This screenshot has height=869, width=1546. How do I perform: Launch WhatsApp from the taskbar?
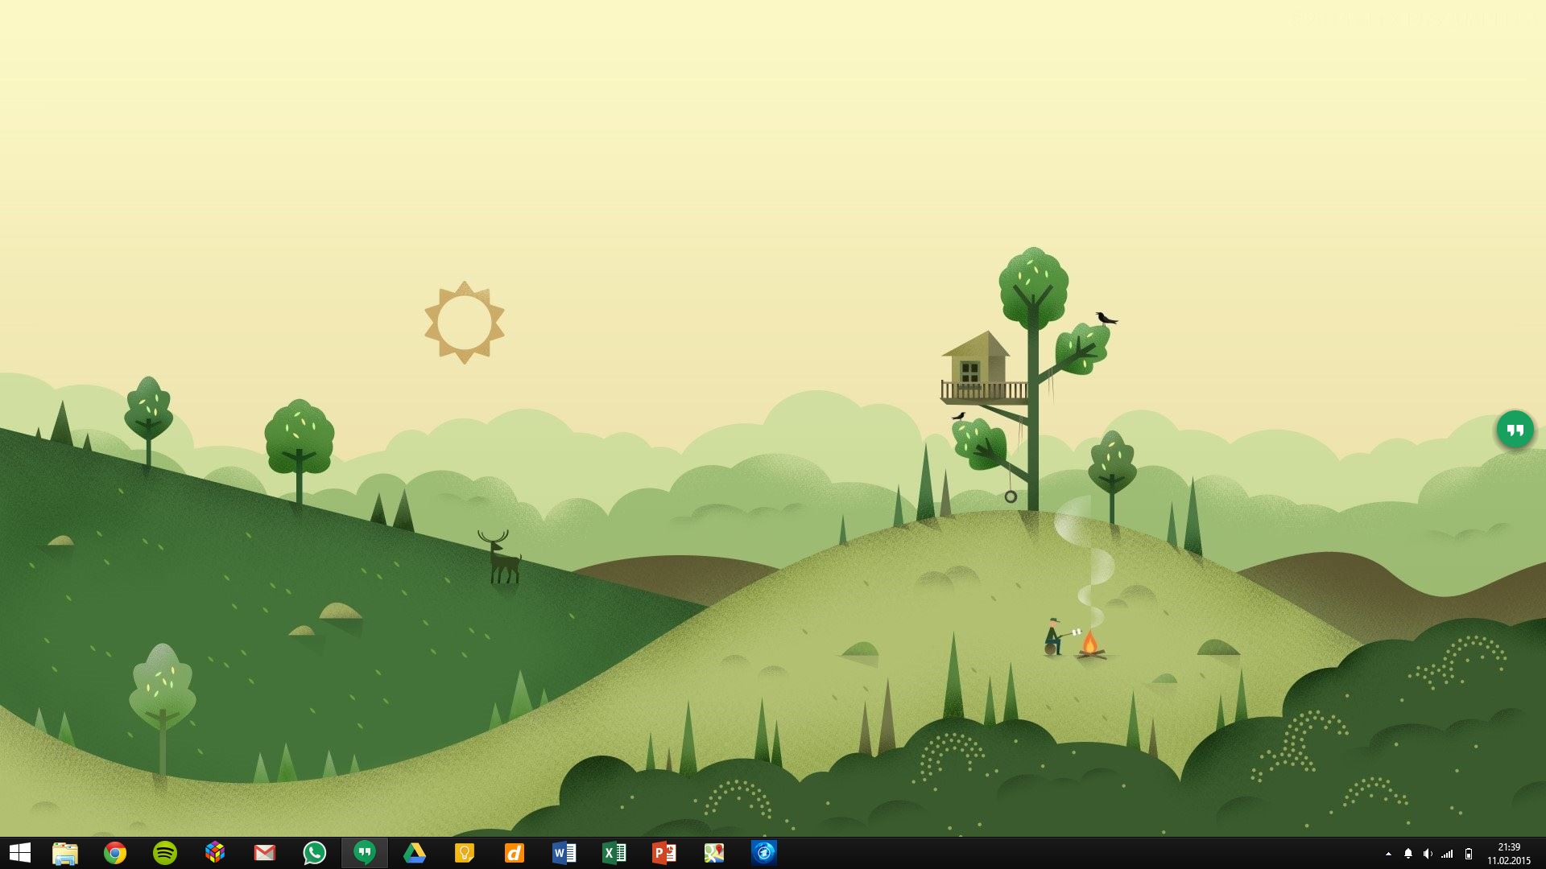[315, 853]
